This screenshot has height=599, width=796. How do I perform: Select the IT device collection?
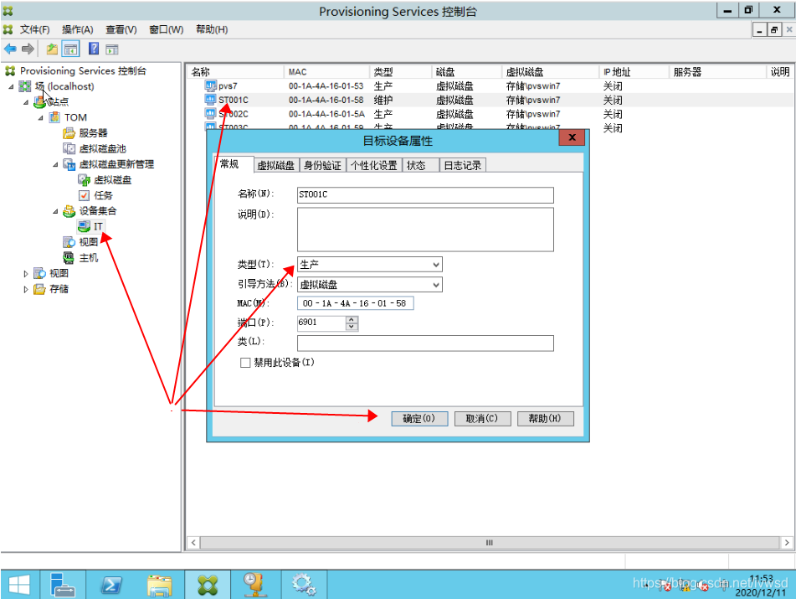click(98, 226)
